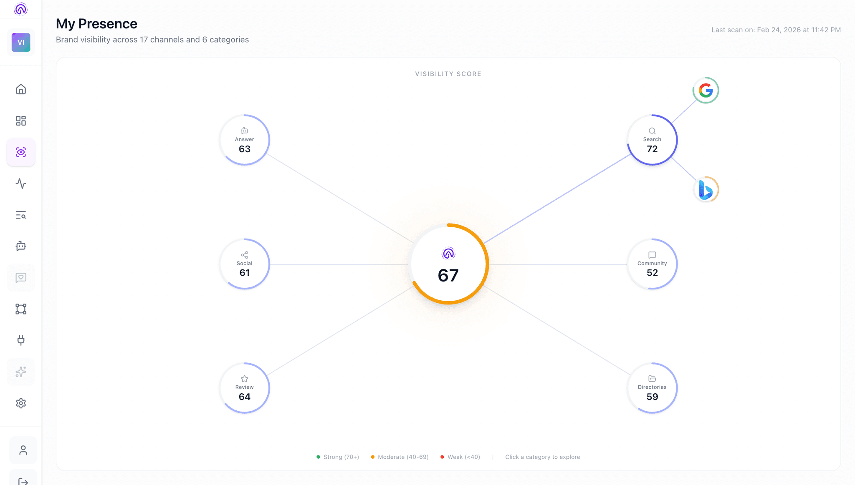
Task: Open the activity pulse icon in sidebar
Action: pyautogui.click(x=21, y=183)
